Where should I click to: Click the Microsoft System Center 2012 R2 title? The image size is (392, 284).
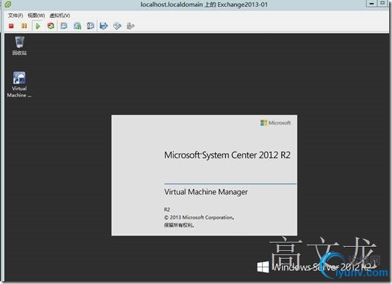click(227, 155)
